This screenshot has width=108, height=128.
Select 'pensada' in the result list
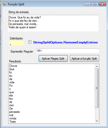point(14,112)
